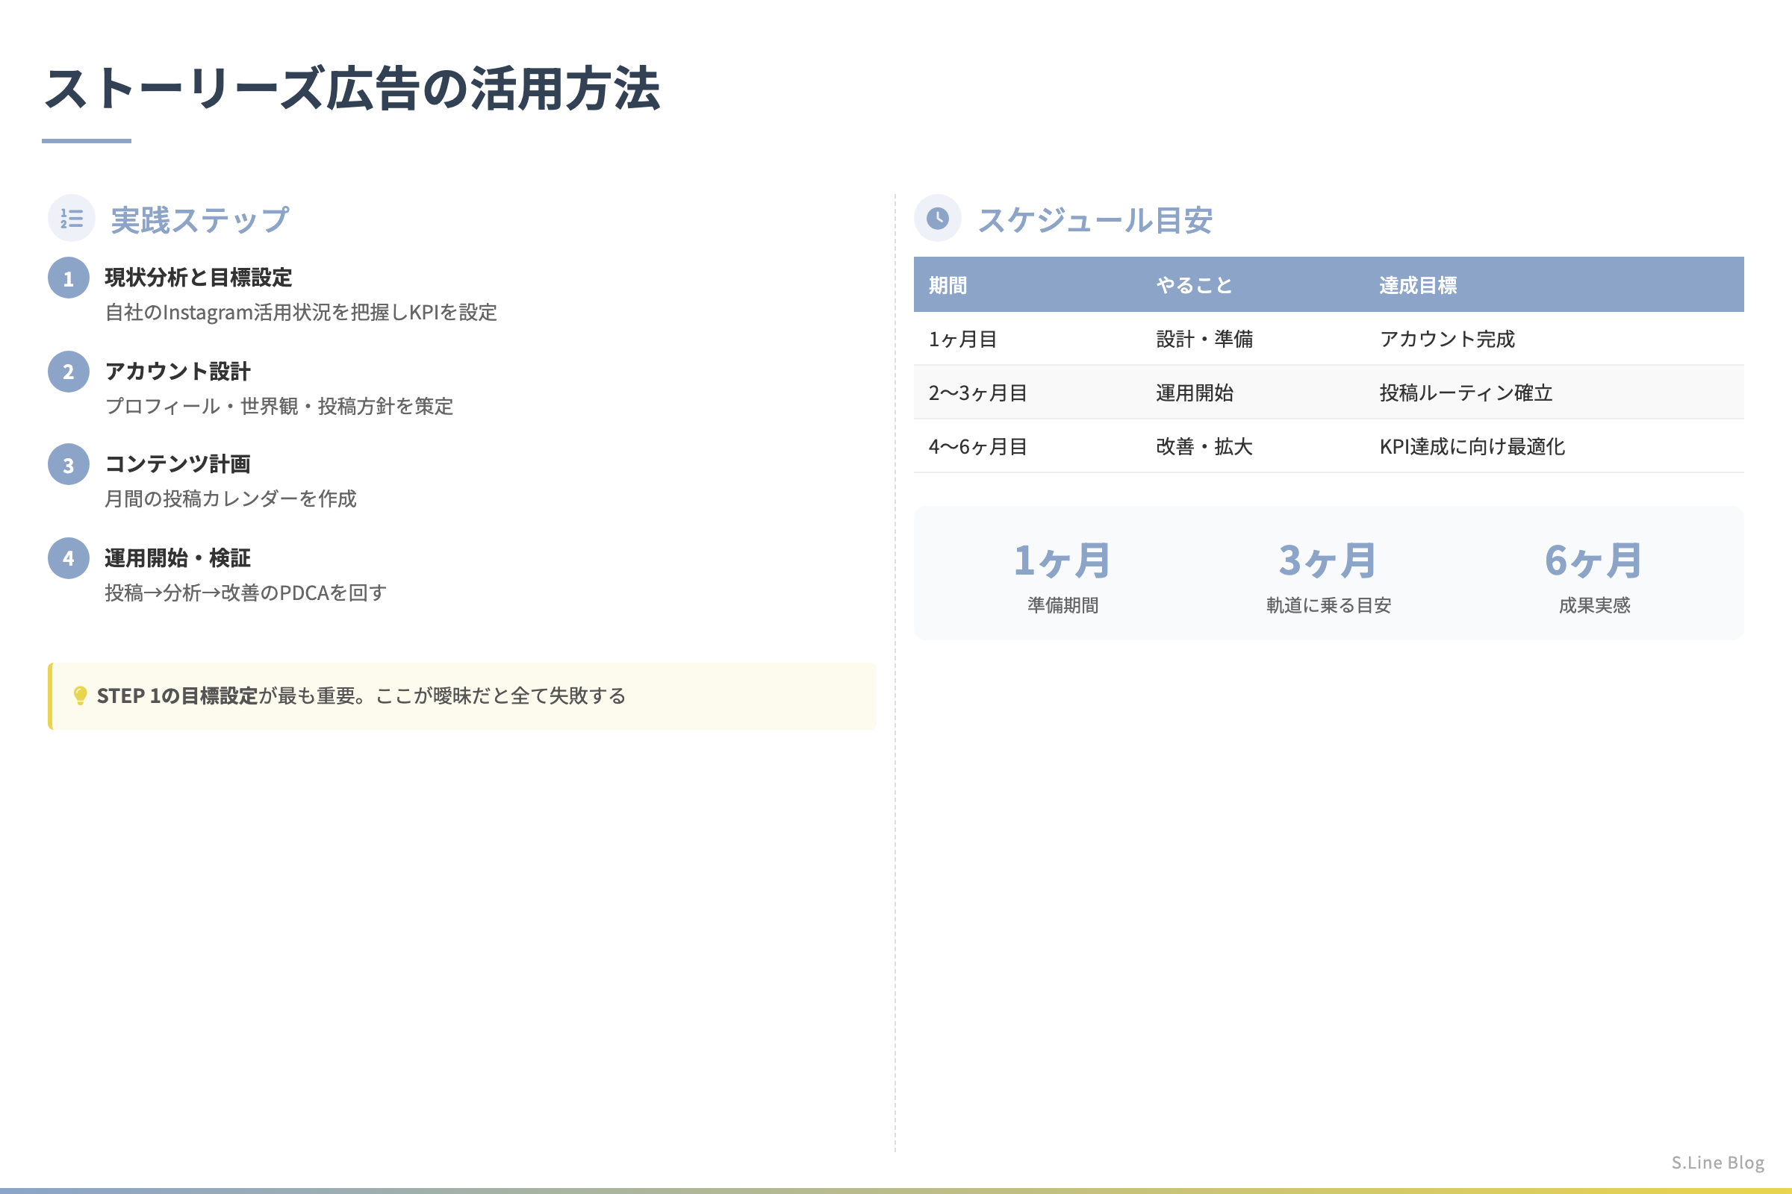Click the step title コンテンツ計画
This screenshot has width=1792, height=1194.
pyautogui.click(x=178, y=463)
